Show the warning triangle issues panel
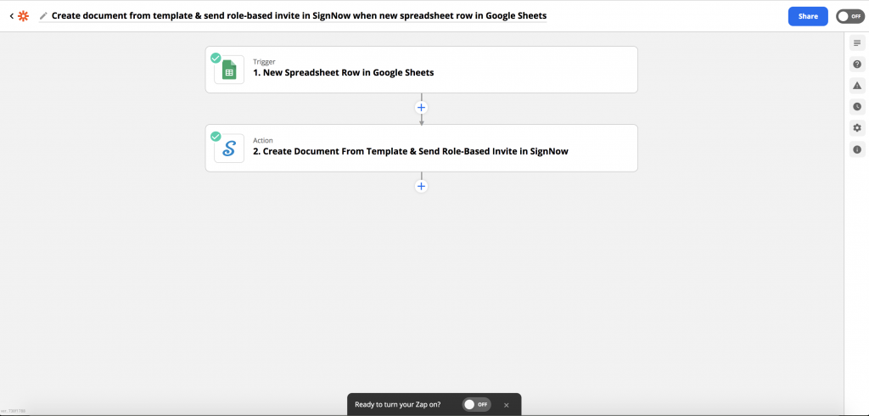 tap(857, 86)
